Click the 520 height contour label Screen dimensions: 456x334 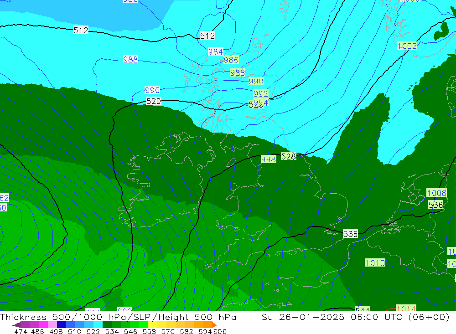[154, 101]
